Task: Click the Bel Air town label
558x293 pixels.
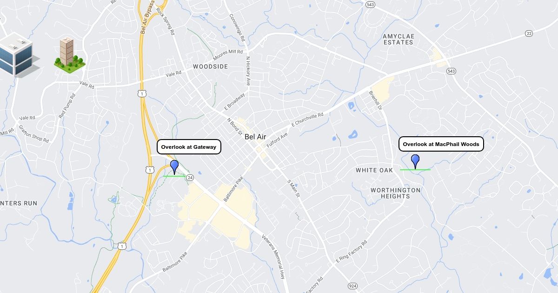Action: [255, 137]
